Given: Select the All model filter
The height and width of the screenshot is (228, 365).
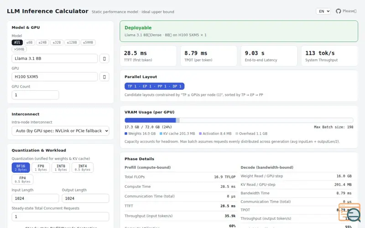Looking at the screenshot, I should coord(17,42).
